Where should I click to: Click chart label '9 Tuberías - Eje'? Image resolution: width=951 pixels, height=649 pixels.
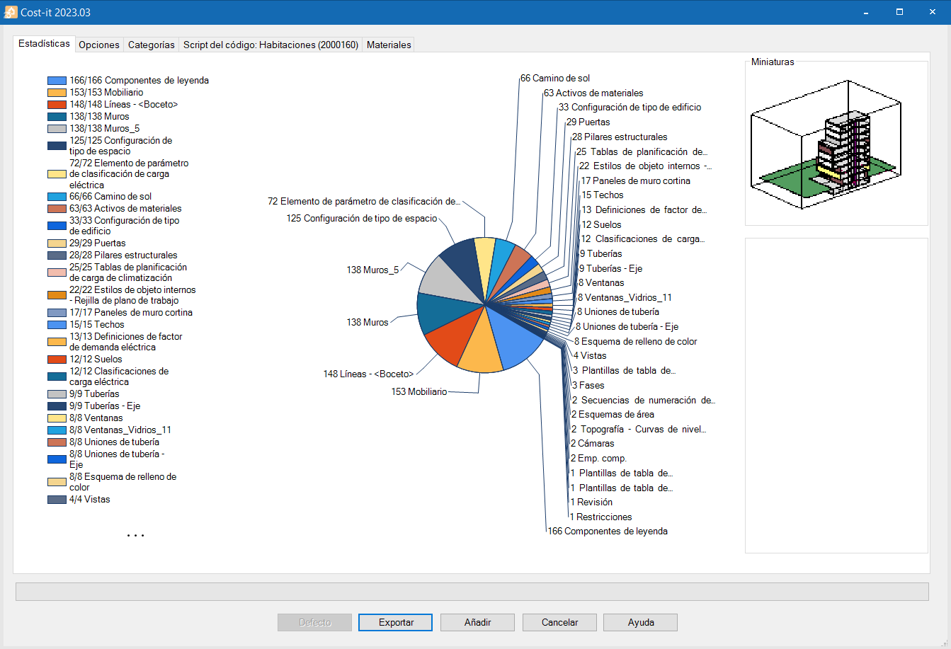(x=611, y=268)
